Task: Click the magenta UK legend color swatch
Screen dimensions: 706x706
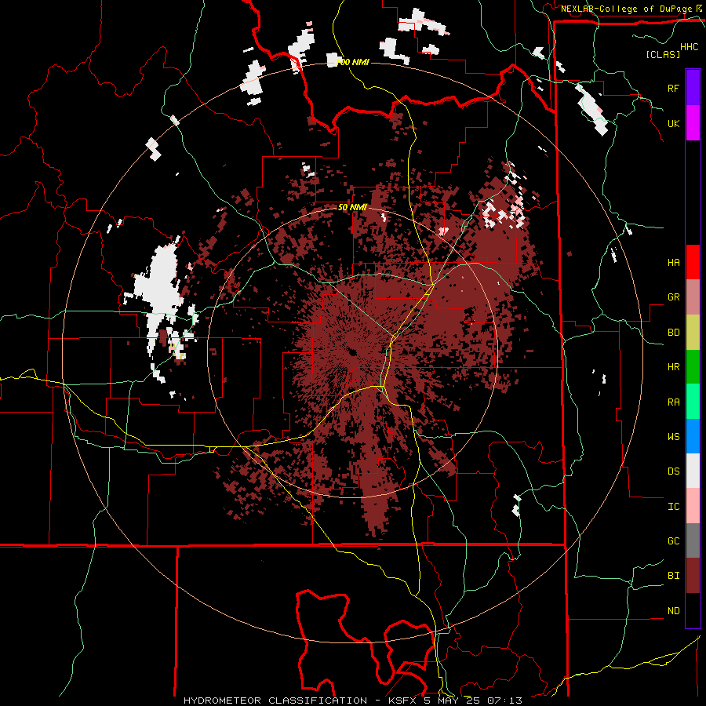Action: coord(693,123)
